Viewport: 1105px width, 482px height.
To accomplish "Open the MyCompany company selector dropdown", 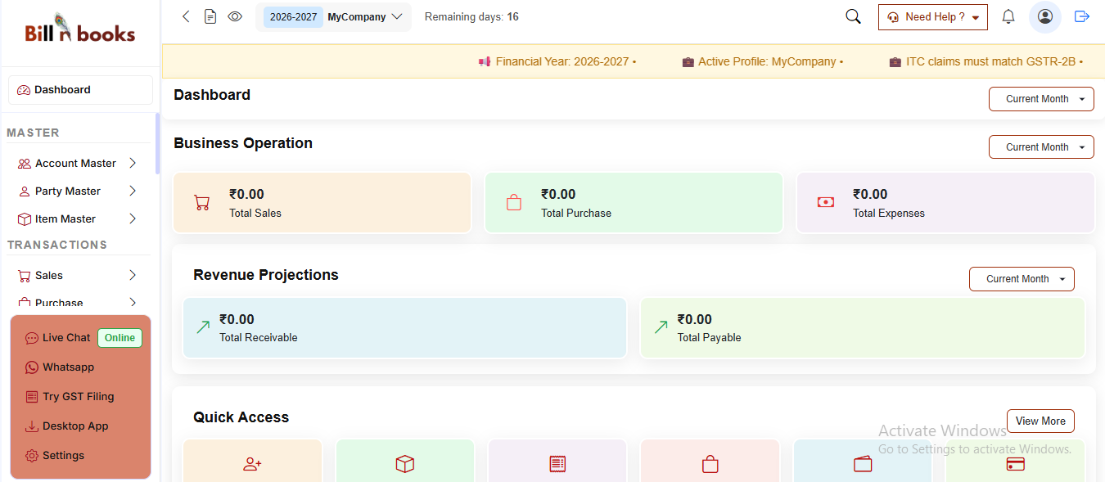I will pos(333,16).
